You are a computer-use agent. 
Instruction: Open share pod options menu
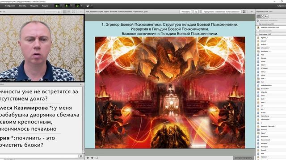click(252, 12)
